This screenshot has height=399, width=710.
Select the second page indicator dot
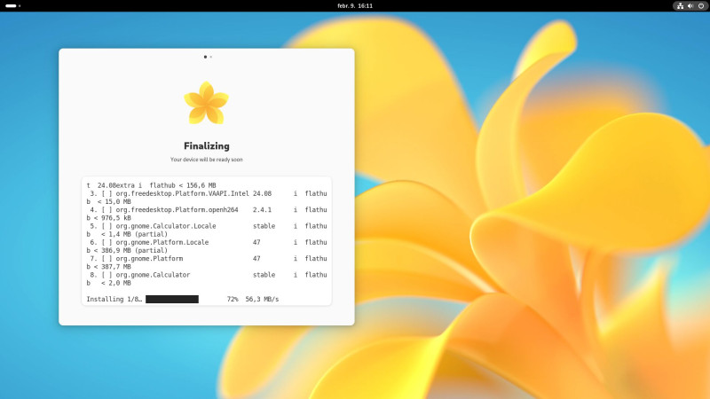click(211, 57)
